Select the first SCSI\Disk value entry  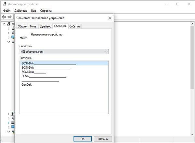pyautogui.click(x=49, y=63)
